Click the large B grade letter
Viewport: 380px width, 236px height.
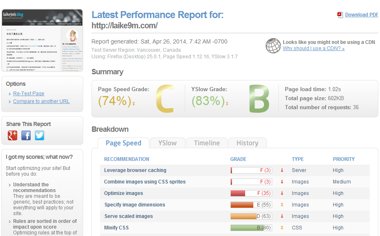(259, 99)
